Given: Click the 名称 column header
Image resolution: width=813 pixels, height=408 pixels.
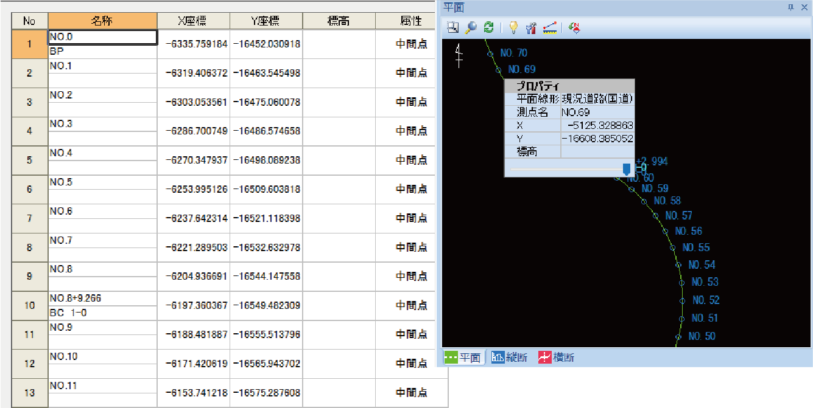Looking at the screenshot, I should [102, 21].
